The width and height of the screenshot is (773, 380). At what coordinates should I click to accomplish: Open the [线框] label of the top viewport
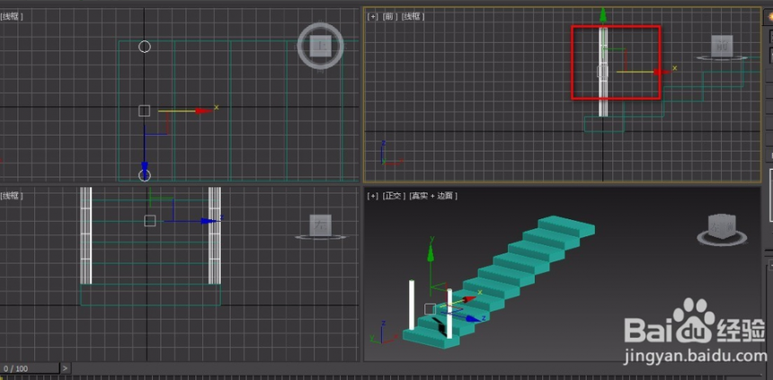[12, 16]
